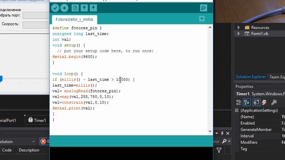This screenshot has width=285, height=160.
Task: Toggle the Errors filter button
Action: (x=45, y=141)
